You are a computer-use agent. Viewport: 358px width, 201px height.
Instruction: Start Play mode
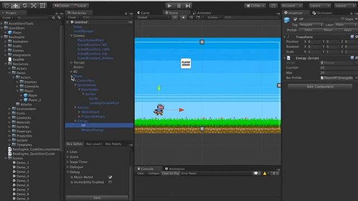coord(169,6)
